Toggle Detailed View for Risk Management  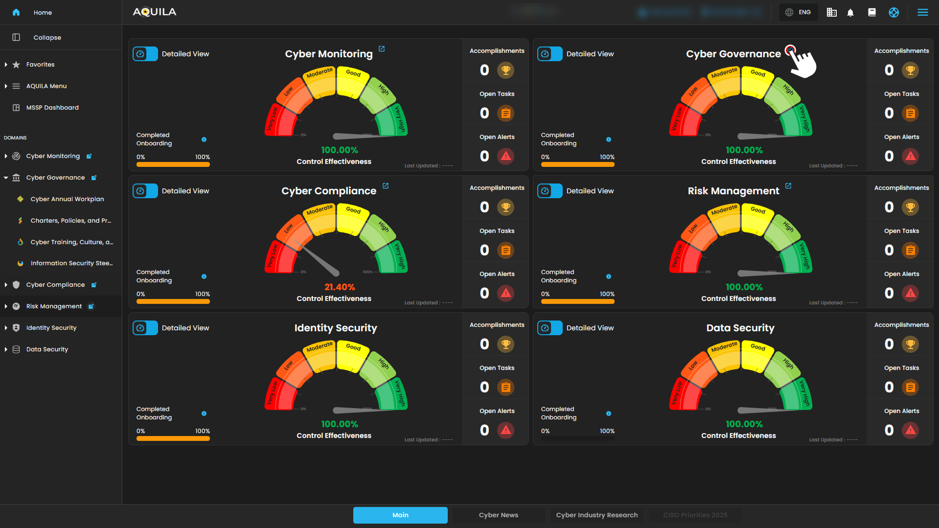point(550,191)
